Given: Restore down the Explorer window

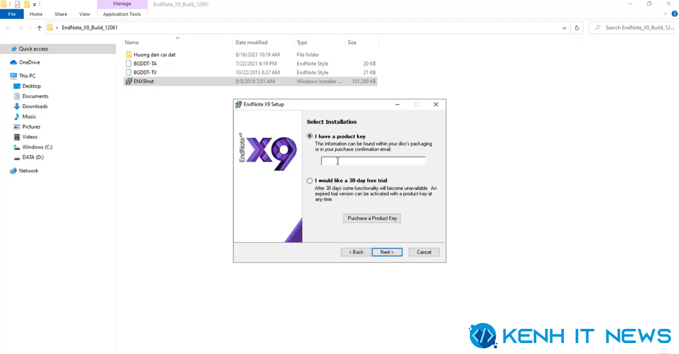Looking at the screenshot, I should pos(649,4).
